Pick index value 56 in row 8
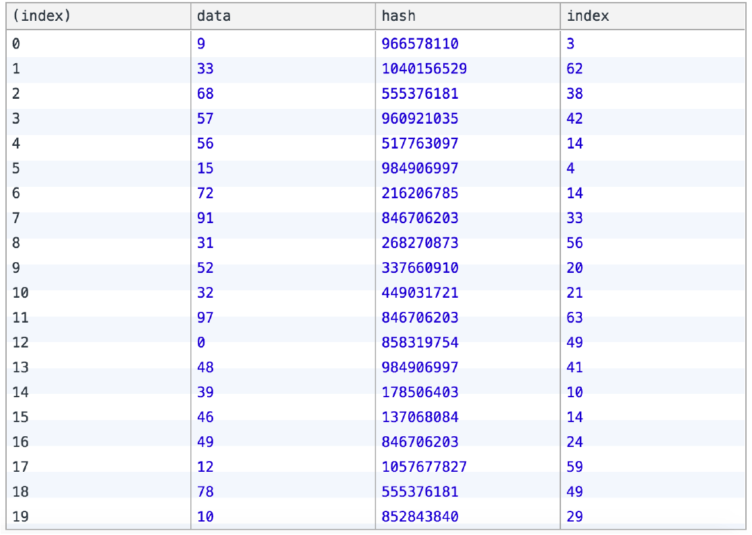The height and width of the screenshot is (535, 752). click(575, 243)
